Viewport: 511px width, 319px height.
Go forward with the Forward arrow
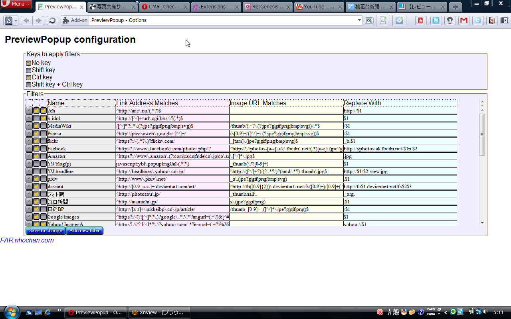click(38, 21)
